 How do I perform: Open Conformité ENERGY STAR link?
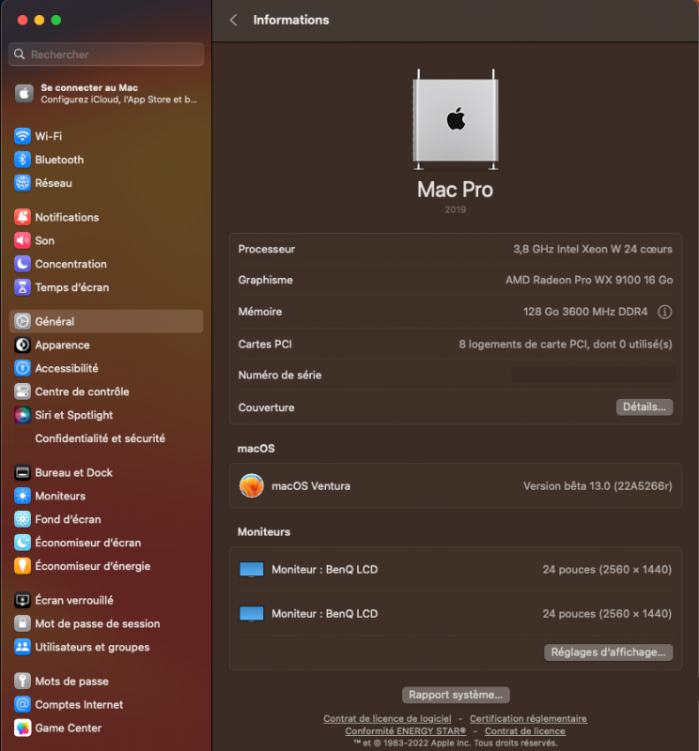point(406,731)
